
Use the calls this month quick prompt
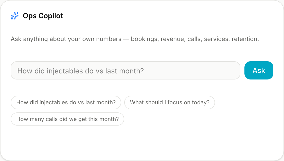tap(67, 119)
